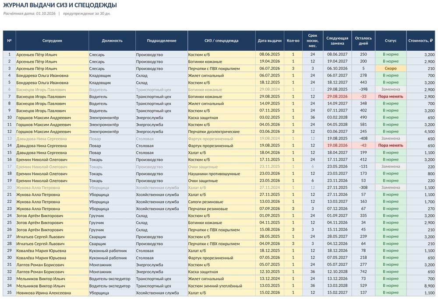The height and width of the screenshot is (299, 438).
Task: Click the cost cell '1,700'
Action: pos(420,202)
